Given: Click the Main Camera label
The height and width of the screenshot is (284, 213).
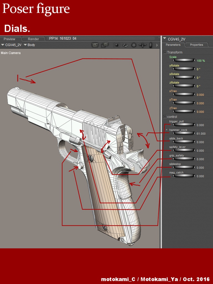Looking at the screenshot, I should (x=11, y=53).
